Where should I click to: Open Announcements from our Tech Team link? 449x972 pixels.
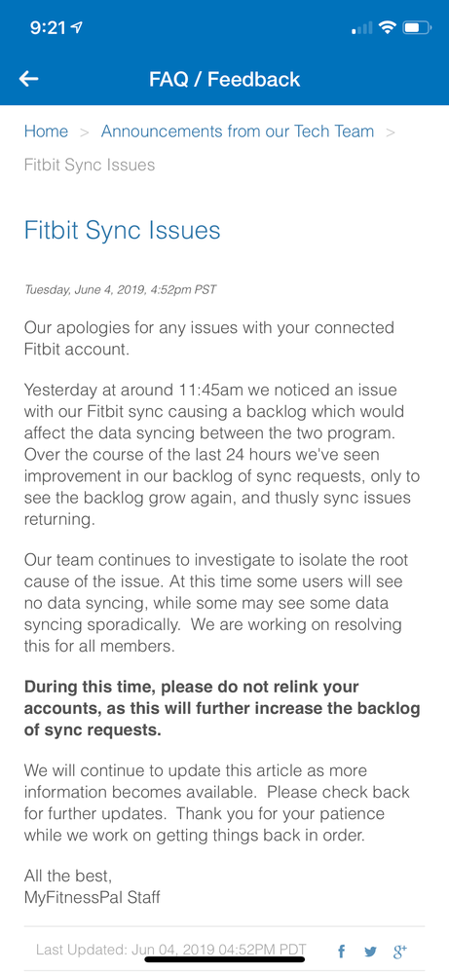[238, 131]
